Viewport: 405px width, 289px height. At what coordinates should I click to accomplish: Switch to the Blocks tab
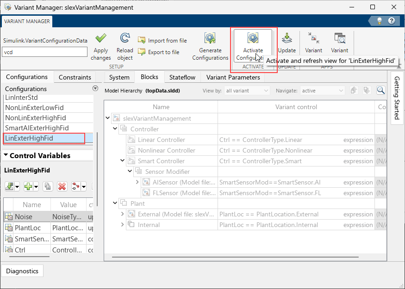150,77
